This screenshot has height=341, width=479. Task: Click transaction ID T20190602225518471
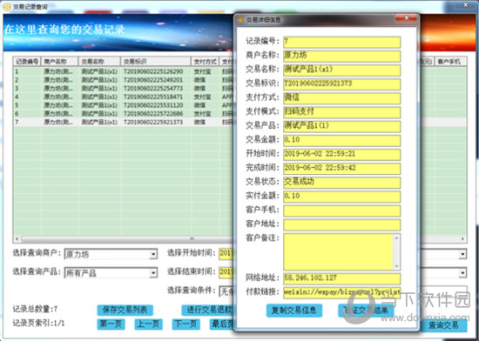click(153, 97)
